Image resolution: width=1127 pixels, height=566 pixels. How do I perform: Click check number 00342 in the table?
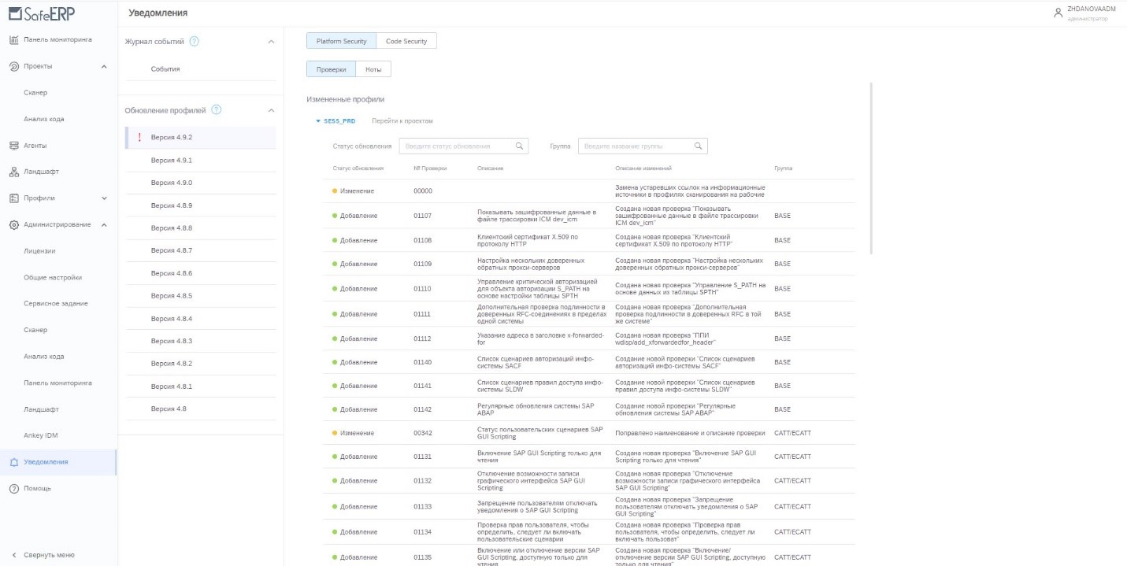pos(423,433)
